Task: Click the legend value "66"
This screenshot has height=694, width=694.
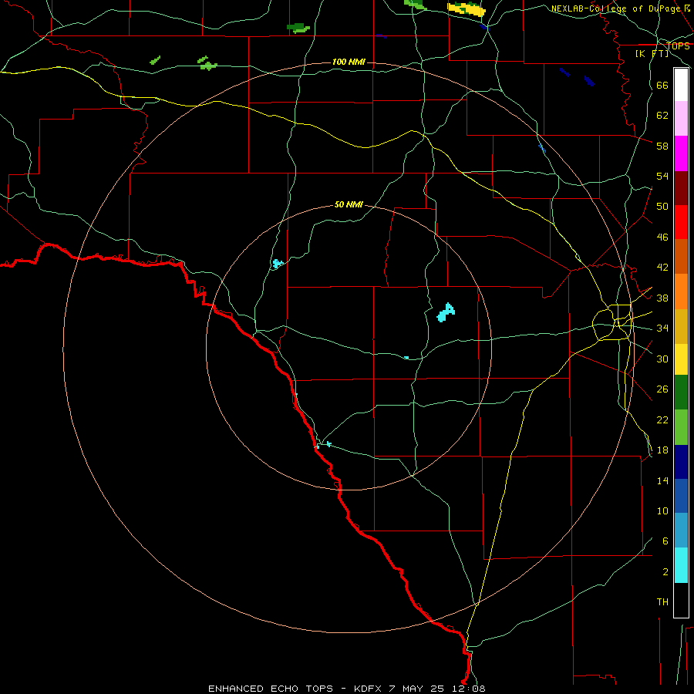Action: coord(662,86)
